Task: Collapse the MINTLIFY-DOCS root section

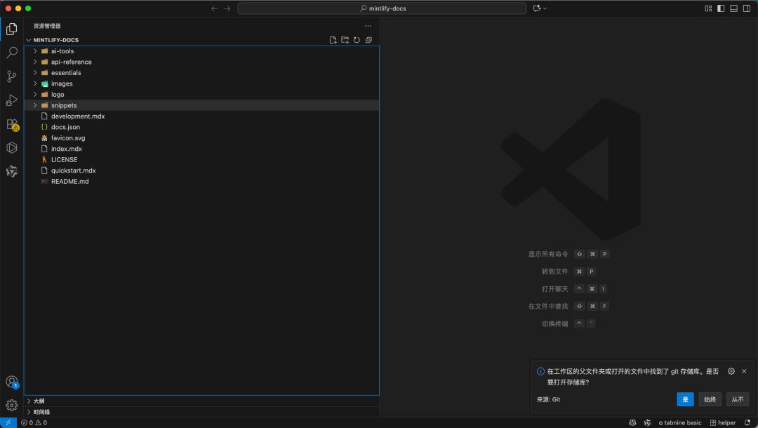Action: coord(55,40)
